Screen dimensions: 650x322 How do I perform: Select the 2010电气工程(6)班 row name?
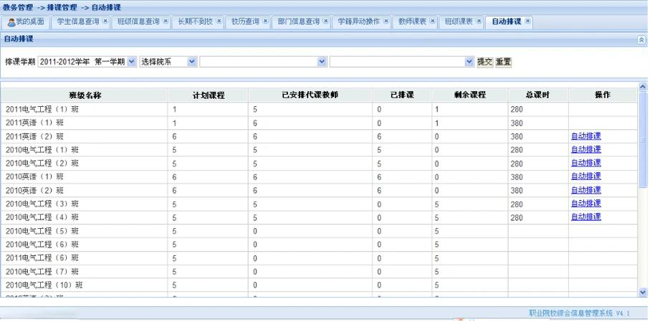42,245
